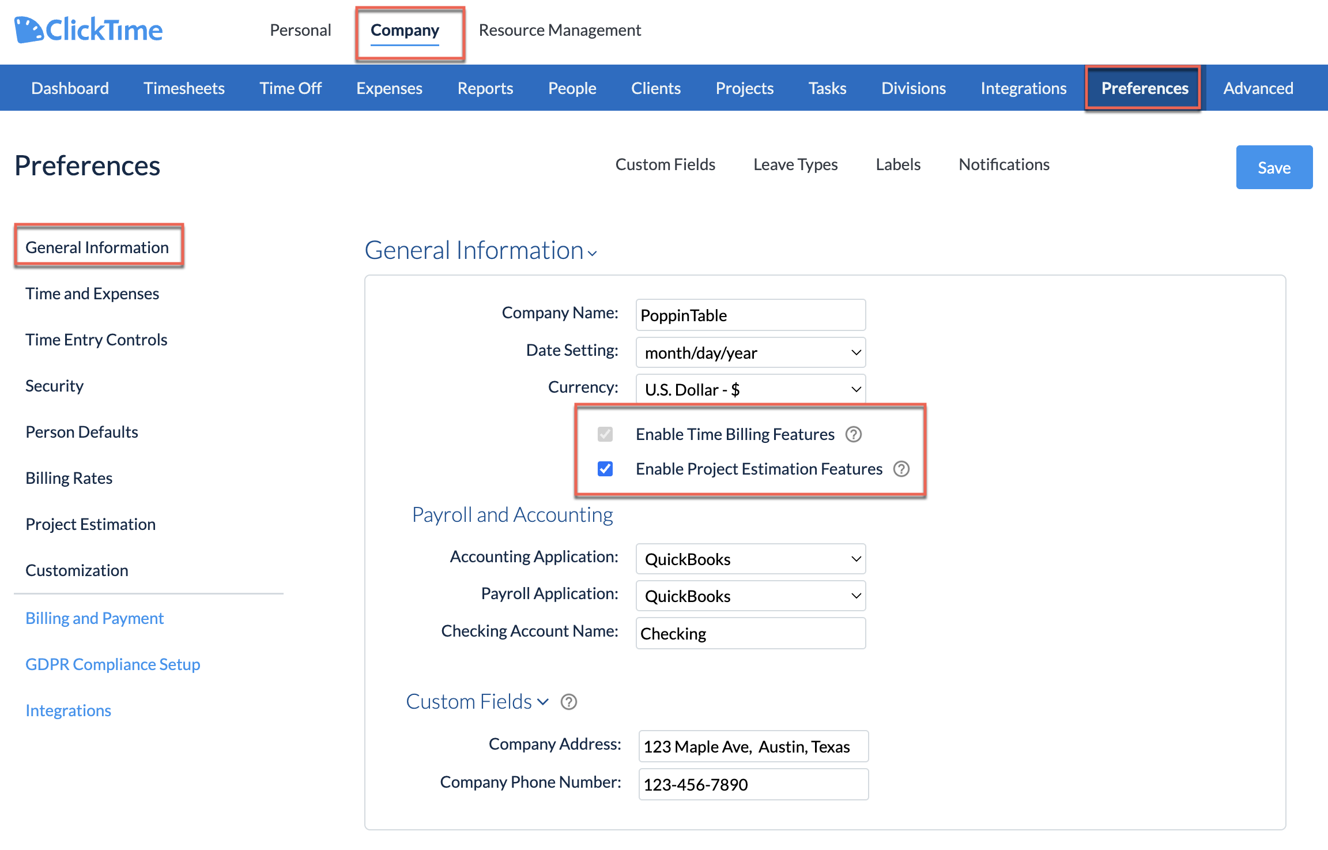
Task: Open Clients in navigation bar
Action: (x=656, y=88)
